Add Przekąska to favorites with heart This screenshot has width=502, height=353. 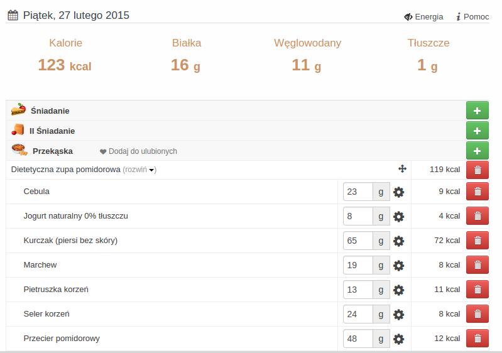(x=138, y=151)
